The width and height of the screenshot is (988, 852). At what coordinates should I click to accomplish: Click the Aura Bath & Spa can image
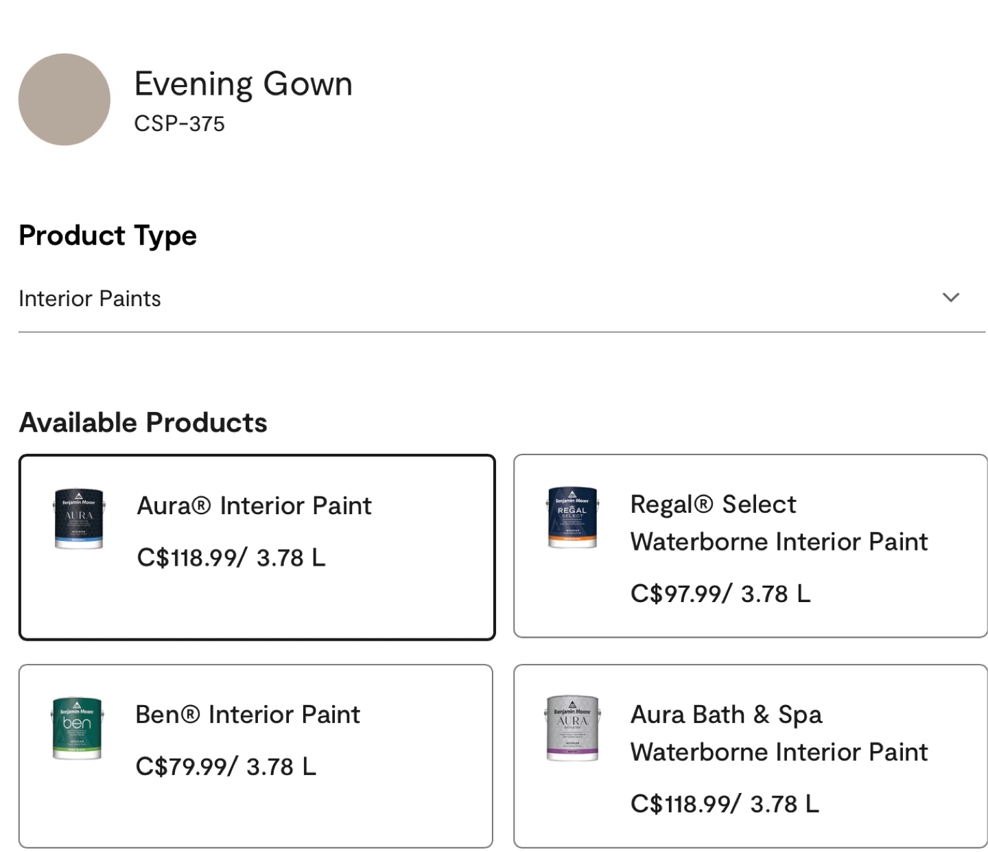572,728
